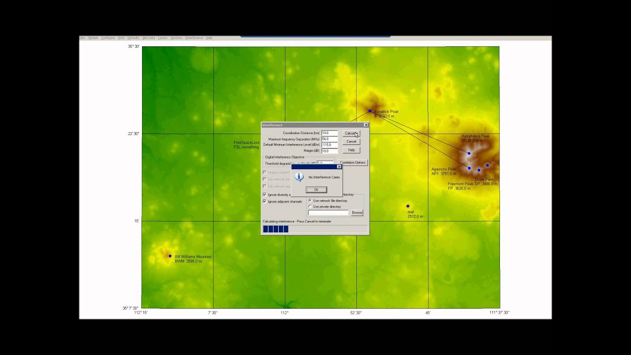Click the Maximum frequency Separation field
Image resolution: width=631 pixels, height=355 pixels.
[329, 139]
